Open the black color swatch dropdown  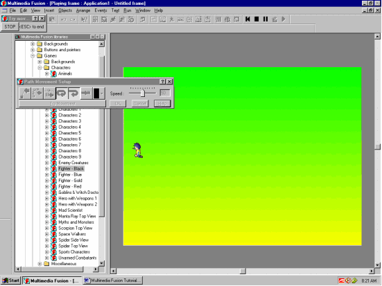99,93
